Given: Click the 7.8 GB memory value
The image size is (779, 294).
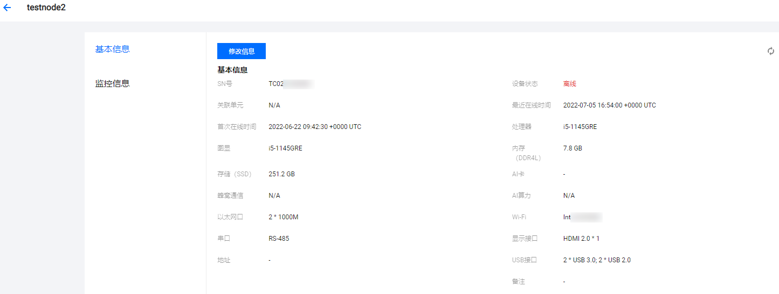Looking at the screenshot, I should tap(573, 148).
